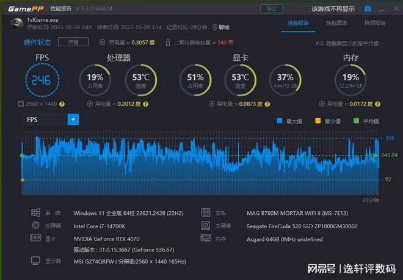This screenshot has width=403, height=280.
Task: Click the resolution icon beside 2560 × 1440
Action: coord(20,104)
